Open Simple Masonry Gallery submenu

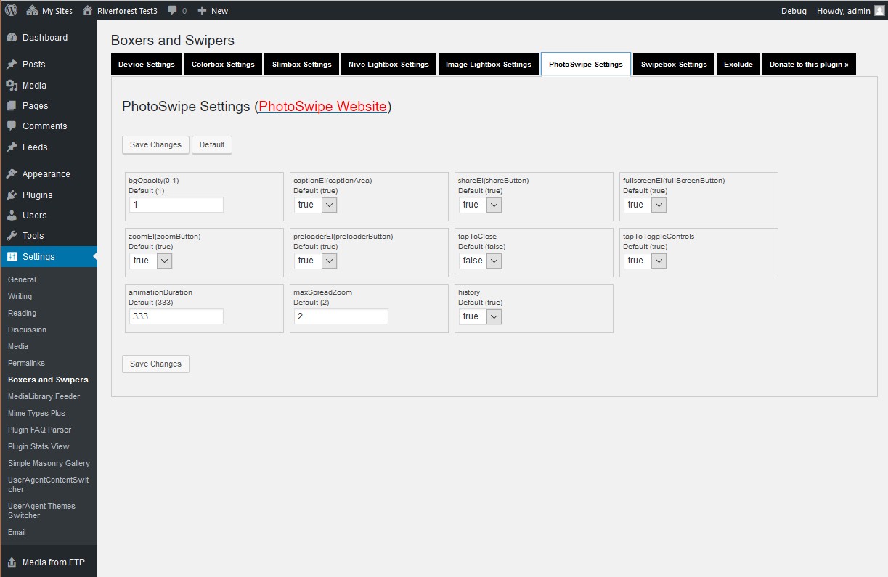(49, 463)
